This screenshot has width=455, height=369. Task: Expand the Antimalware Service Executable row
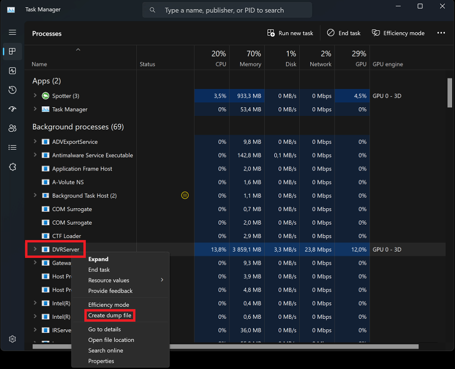point(35,155)
